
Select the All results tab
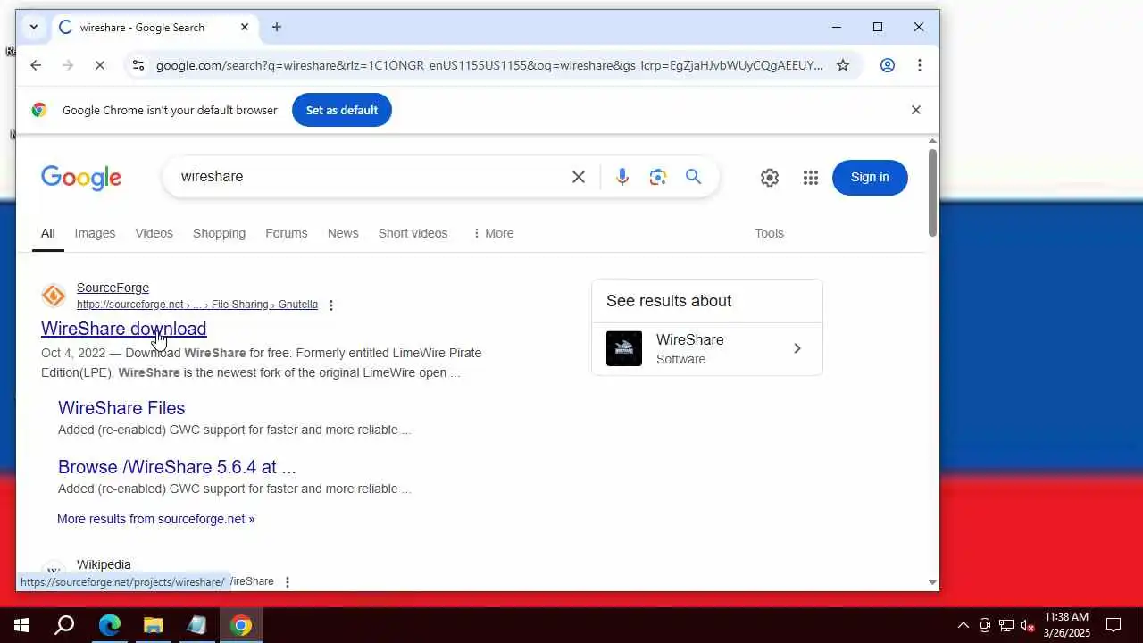48,233
